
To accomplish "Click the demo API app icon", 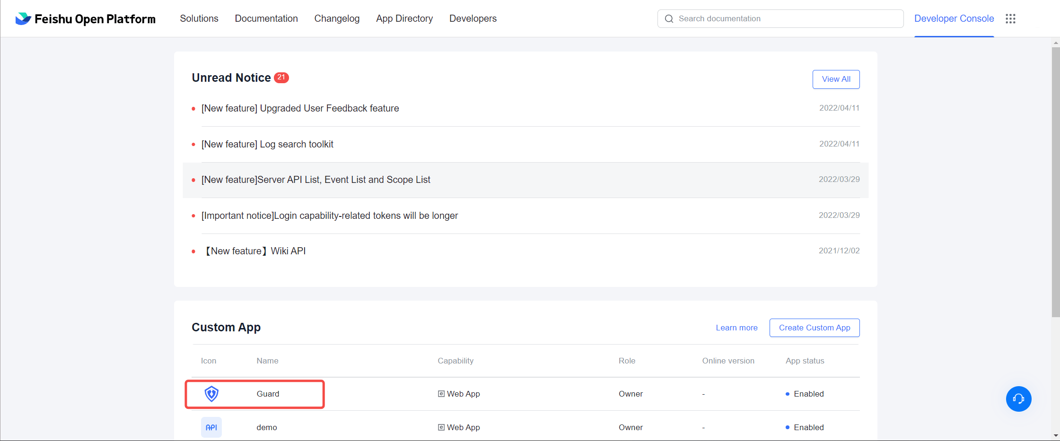I will tap(211, 427).
